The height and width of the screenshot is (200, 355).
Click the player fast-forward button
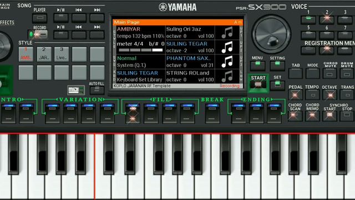point(97,18)
